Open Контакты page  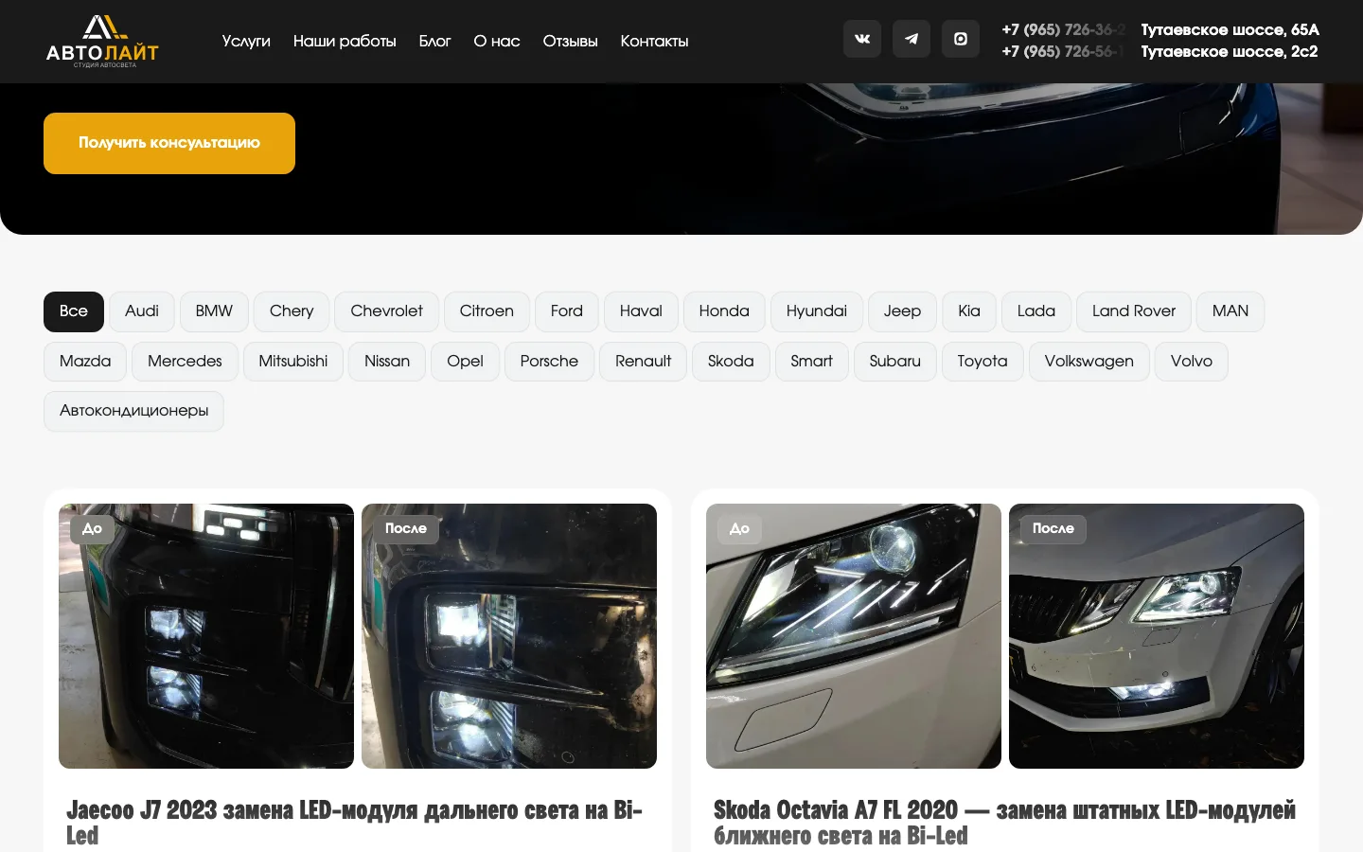pyautogui.click(x=654, y=41)
